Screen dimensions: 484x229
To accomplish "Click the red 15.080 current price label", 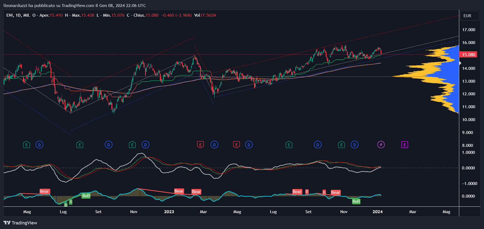I will tap(468, 54).
